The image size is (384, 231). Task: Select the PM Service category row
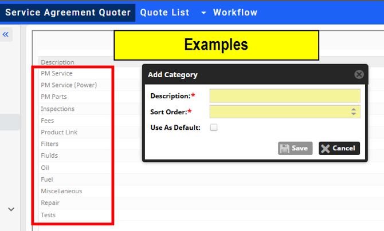(57, 73)
